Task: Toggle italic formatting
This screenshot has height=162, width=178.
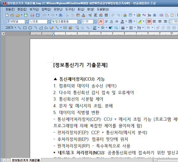Action: 106,22
